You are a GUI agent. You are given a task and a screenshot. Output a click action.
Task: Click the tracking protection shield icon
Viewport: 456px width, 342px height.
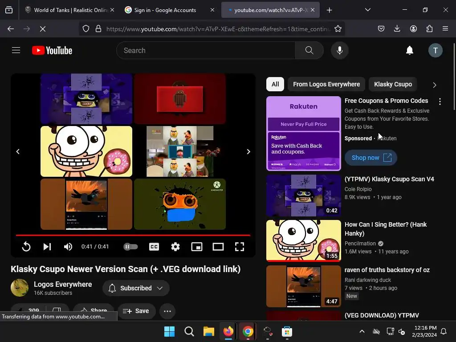(86, 29)
